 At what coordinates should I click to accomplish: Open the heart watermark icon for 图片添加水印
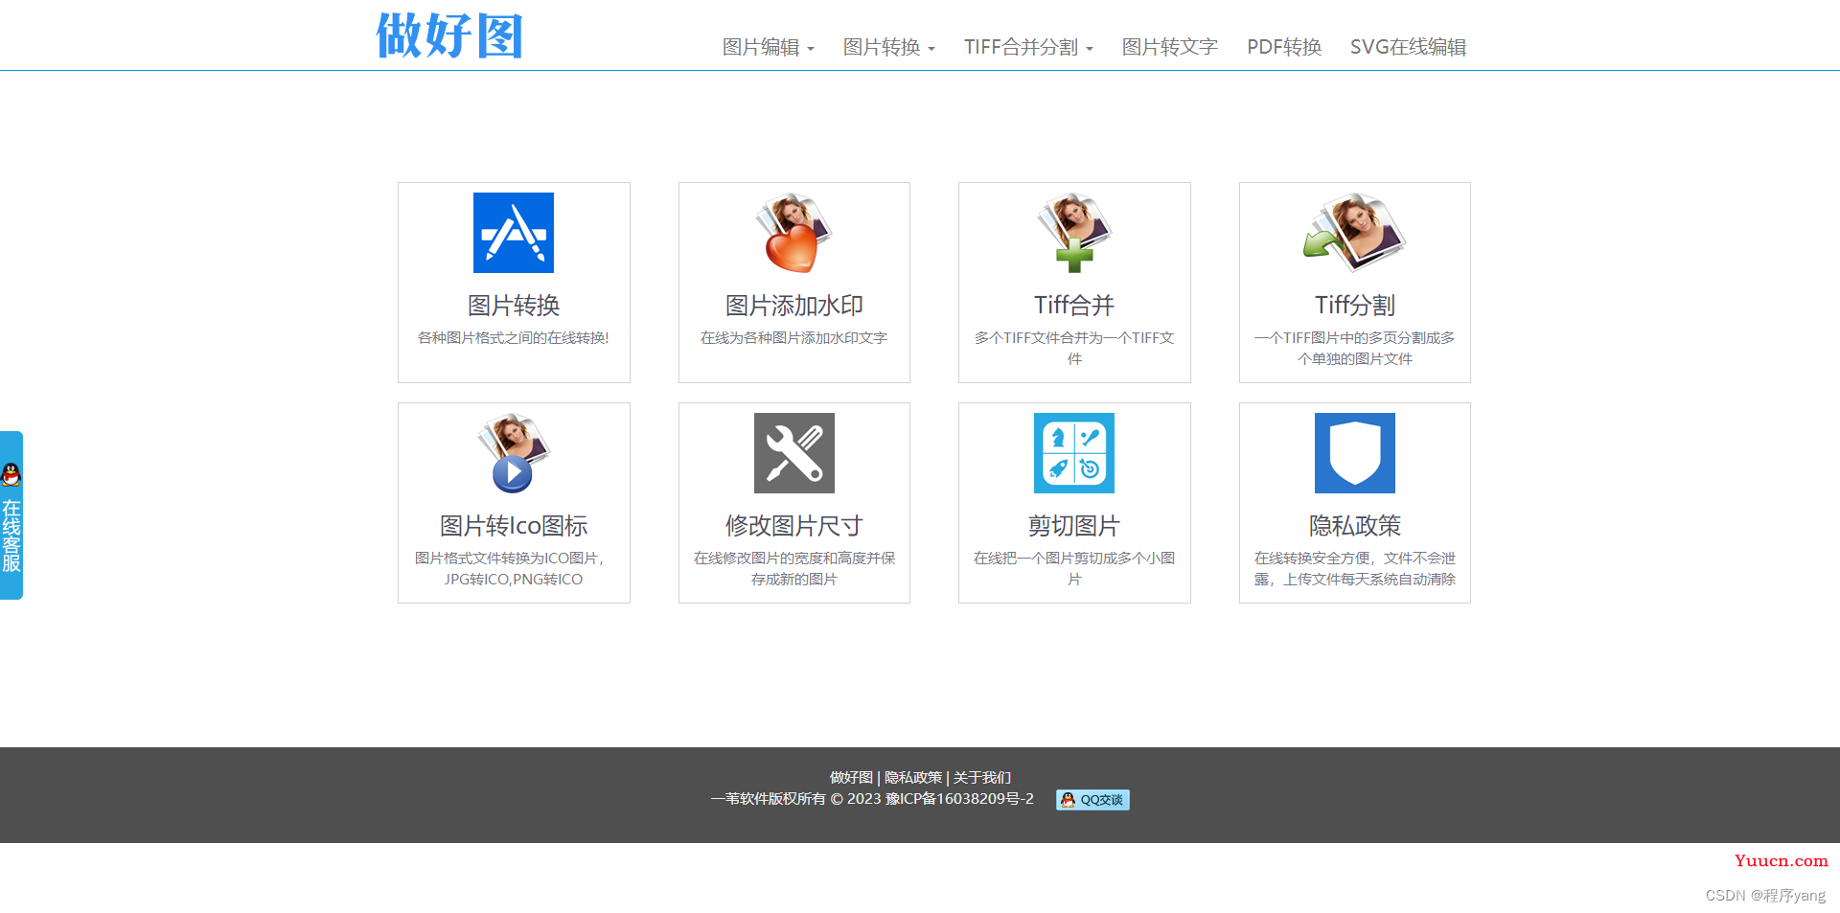click(x=793, y=233)
